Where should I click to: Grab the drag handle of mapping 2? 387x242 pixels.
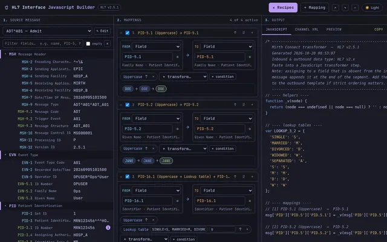coord(121,105)
